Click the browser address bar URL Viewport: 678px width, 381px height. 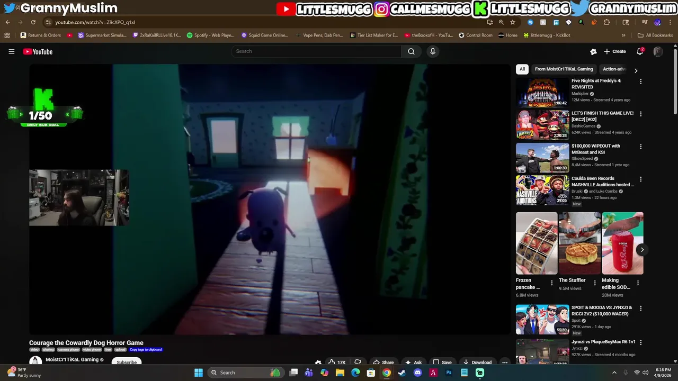[x=95, y=22]
